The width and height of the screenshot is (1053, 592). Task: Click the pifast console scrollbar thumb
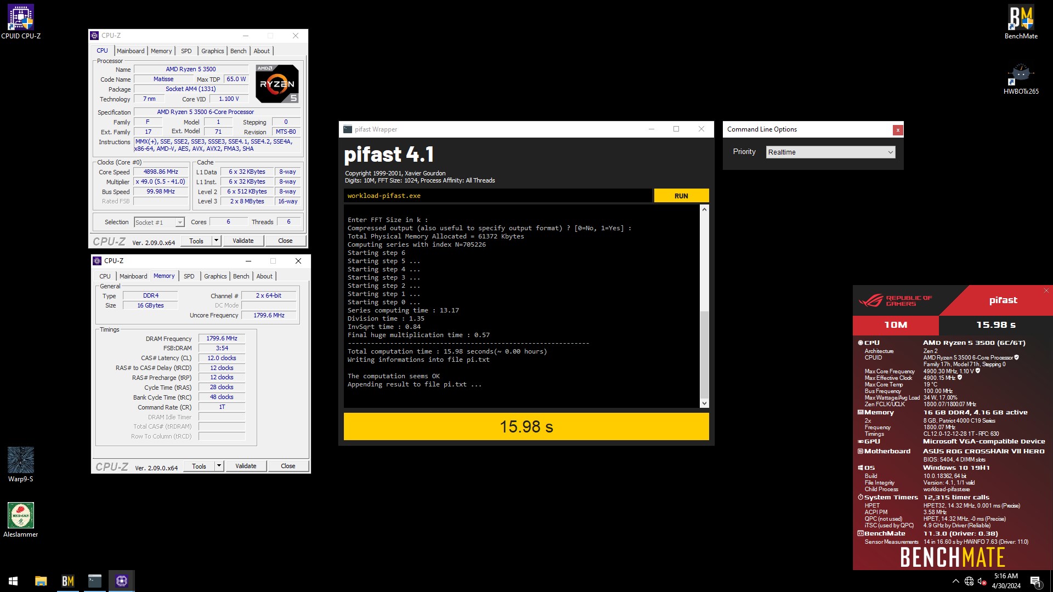[704, 354]
